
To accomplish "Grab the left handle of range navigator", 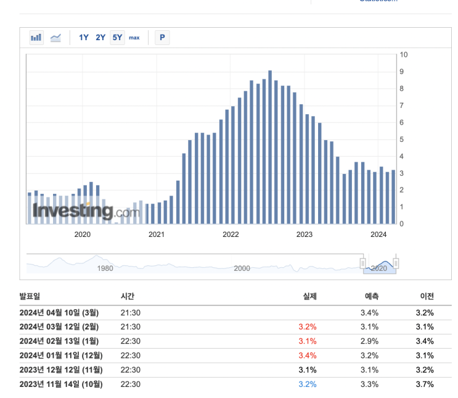I will coord(363,263).
